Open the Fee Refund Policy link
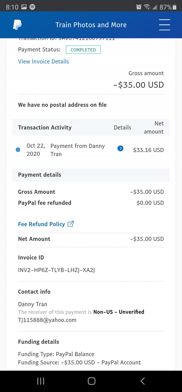This screenshot has width=182, height=392. tap(42, 224)
